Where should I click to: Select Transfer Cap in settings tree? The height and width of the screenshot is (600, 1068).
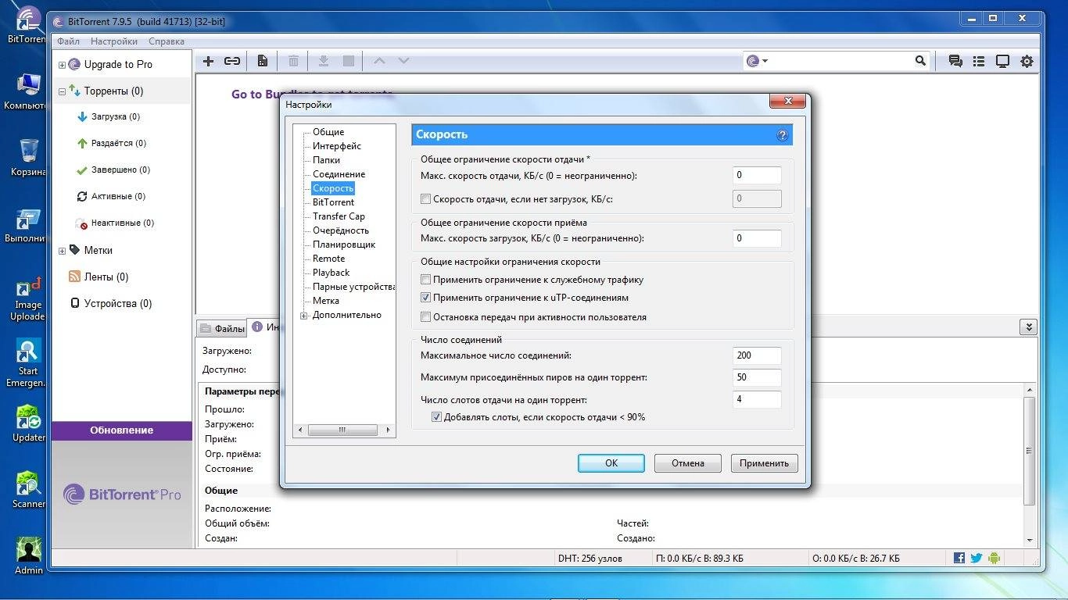click(339, 216)
